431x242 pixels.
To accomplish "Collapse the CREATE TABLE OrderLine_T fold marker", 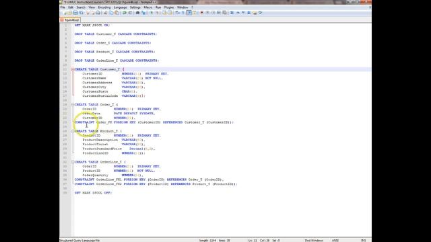I will [x=73, y=162].
